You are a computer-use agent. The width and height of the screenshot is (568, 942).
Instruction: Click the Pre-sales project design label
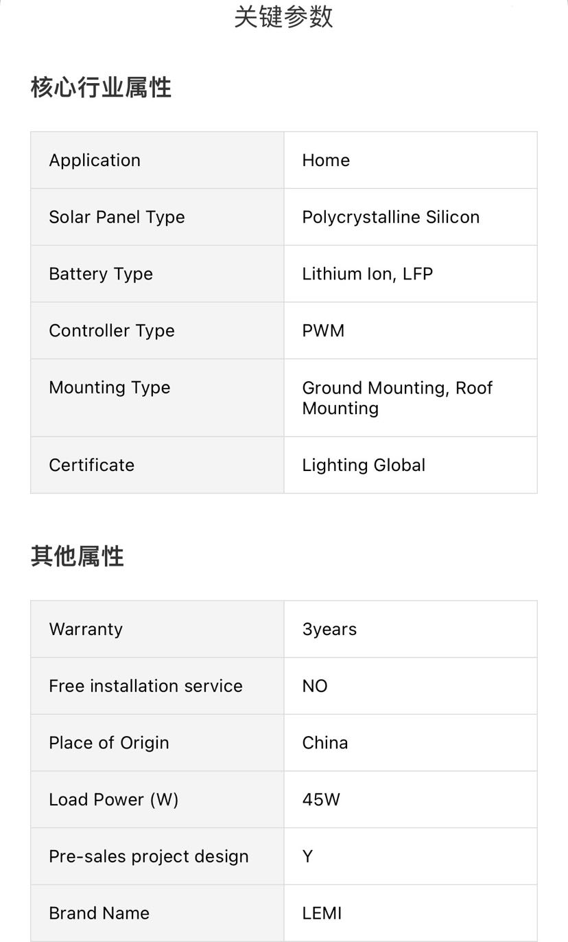(148, 856)
